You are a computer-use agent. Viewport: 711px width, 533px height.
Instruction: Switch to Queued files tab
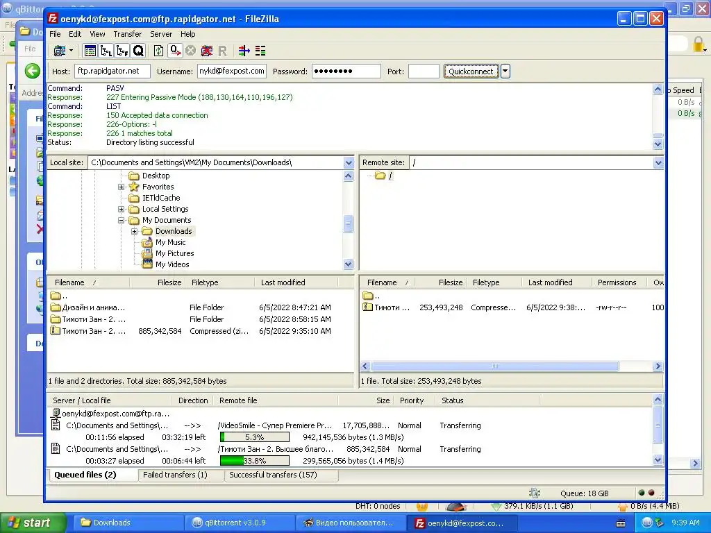click(92, 475)
